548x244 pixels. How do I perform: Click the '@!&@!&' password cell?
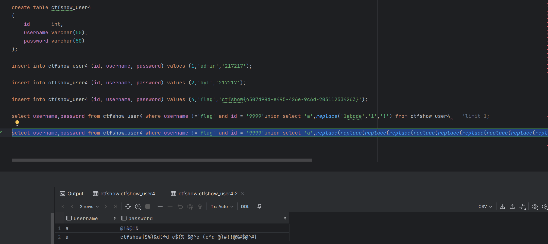[204, 228]
